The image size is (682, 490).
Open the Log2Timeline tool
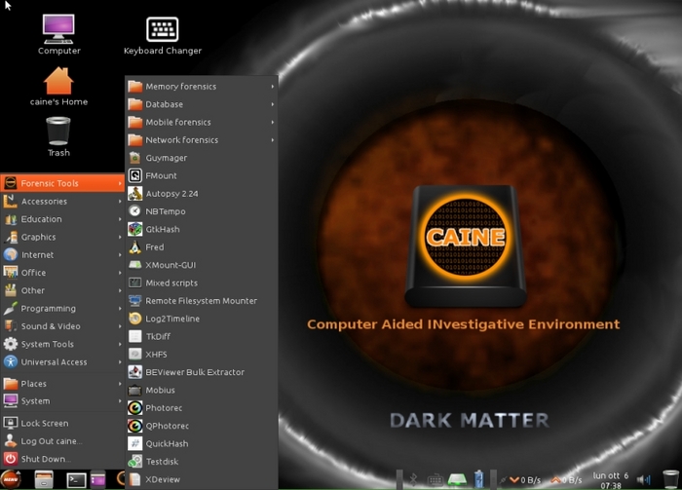pos(172,319)
